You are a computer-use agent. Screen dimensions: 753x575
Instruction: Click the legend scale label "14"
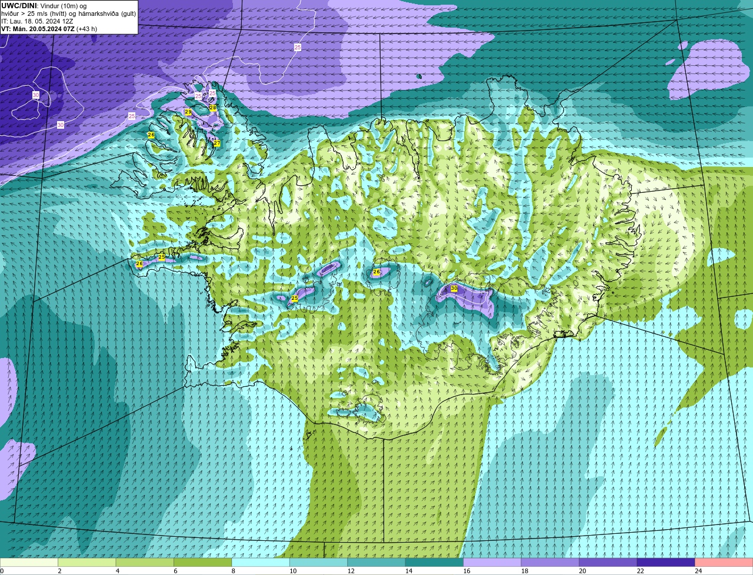click(408, 571)
